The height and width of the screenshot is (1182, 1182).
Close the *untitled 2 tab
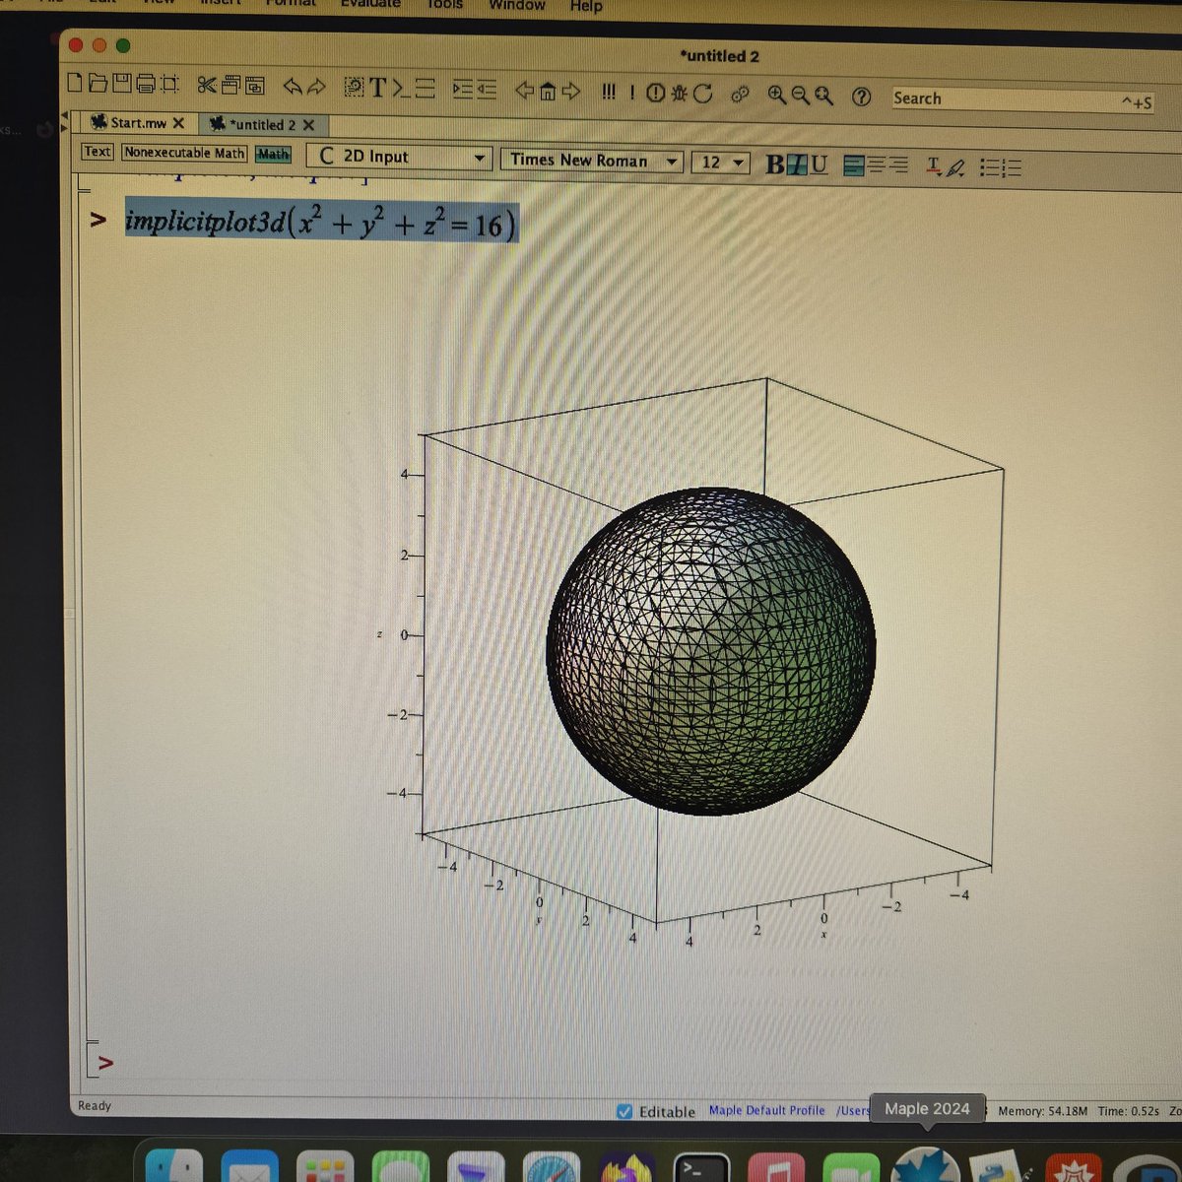(308, 125)
